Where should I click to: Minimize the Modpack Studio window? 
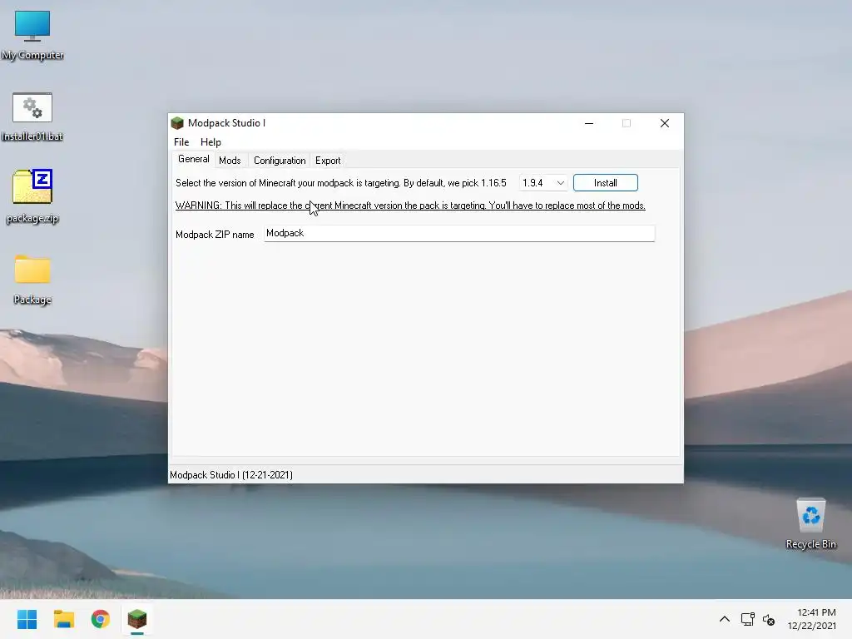pos(588,123)
